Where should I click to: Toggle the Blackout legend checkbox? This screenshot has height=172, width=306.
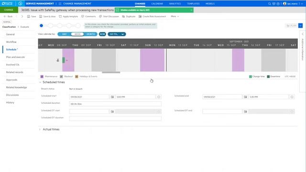pyautogui.click(x=61, y=76)
